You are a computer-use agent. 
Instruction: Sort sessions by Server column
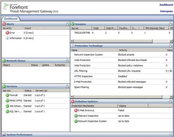pyautogui.click(x=81, y=28)
